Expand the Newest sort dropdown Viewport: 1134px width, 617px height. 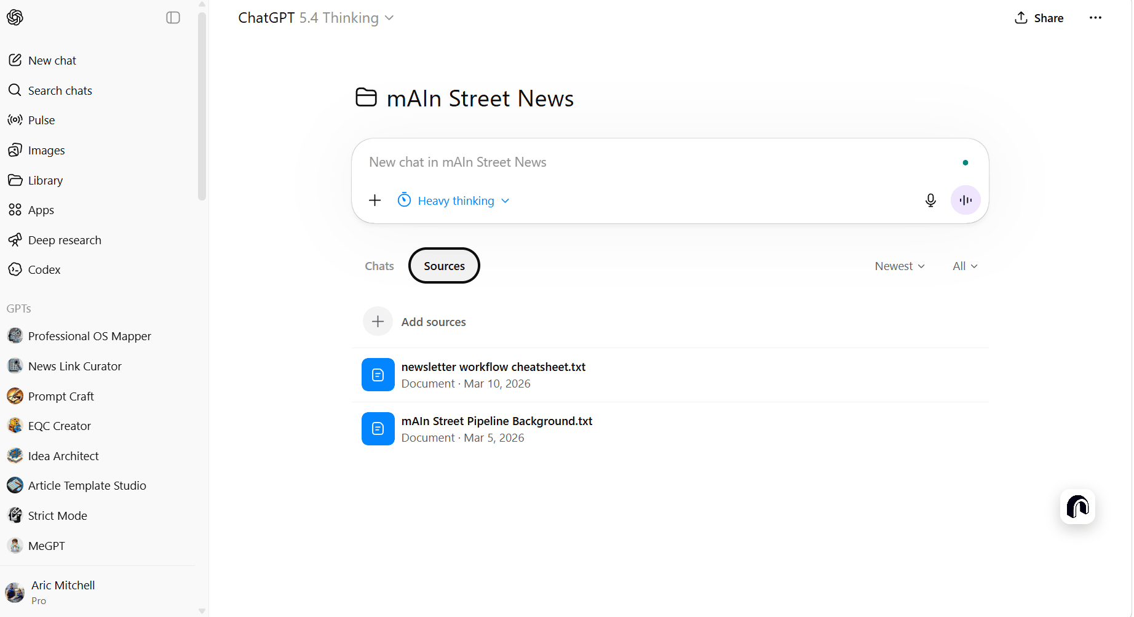(900, 266)
